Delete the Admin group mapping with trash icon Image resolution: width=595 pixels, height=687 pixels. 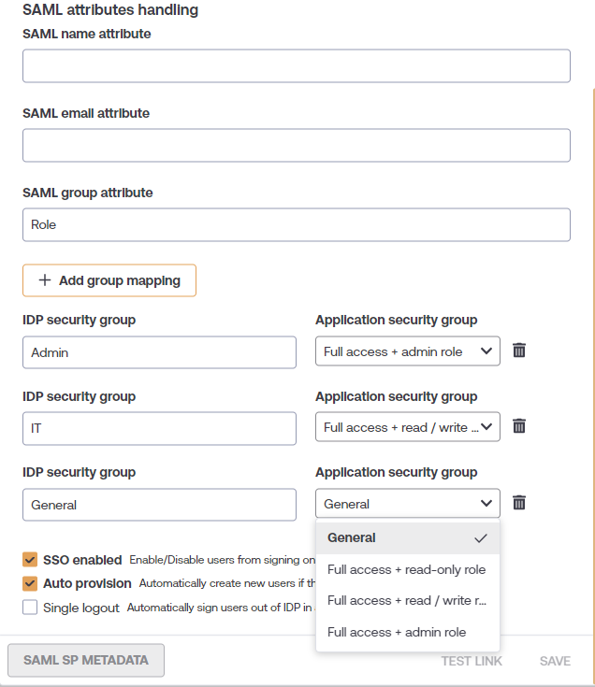(519, 351)
